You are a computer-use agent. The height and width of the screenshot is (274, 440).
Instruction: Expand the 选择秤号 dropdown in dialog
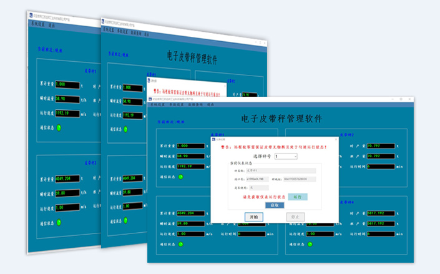(286, 156)
